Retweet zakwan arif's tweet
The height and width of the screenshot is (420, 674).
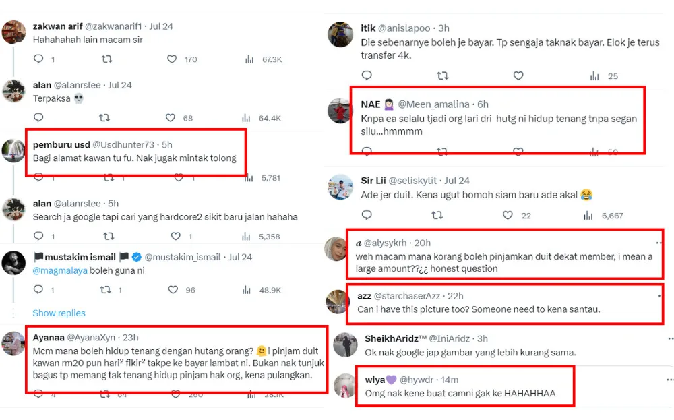click(106, 59)
